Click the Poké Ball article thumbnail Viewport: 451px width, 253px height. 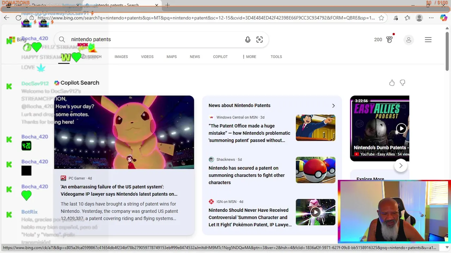pos(315,170)
